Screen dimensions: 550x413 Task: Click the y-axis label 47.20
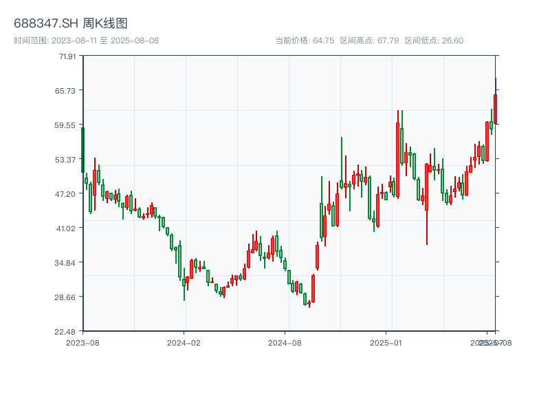tap(65, 194)
